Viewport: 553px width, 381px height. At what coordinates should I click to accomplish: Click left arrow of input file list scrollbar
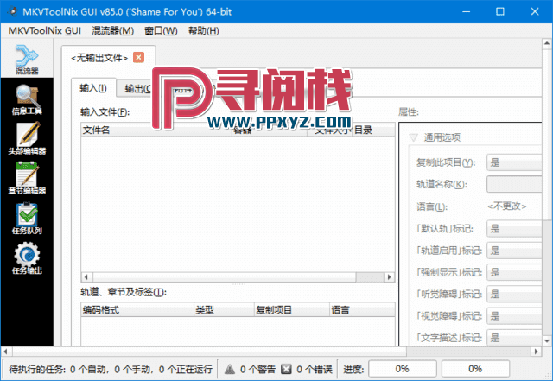coord(86,277)
